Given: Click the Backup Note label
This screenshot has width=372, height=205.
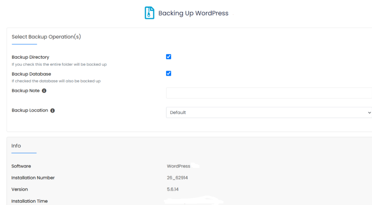Looking at the screenshot, I should (x=26, y=91).
